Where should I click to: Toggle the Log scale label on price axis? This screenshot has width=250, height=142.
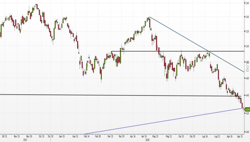click(246, 65)
